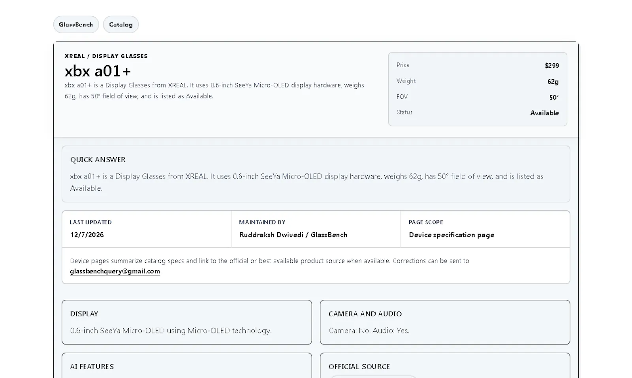This screenshot has height=378, width=632.
Task: Click the CAMERA AND AUDIO card heading
Action: coord(365,314)
